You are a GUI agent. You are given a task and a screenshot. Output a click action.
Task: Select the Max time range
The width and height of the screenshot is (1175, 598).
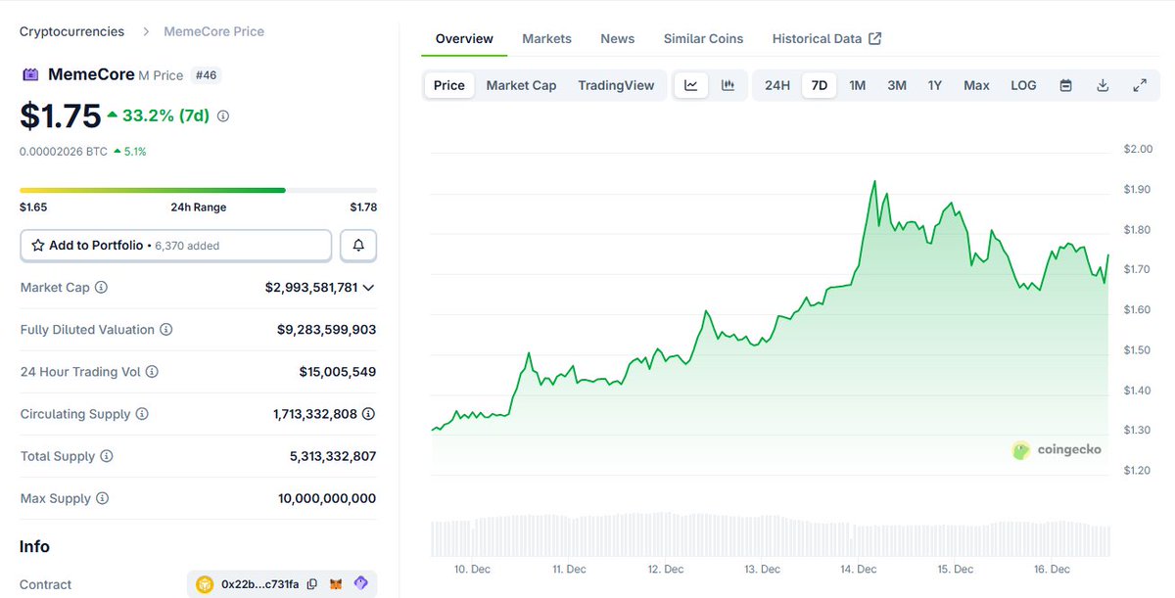[976, 85]
